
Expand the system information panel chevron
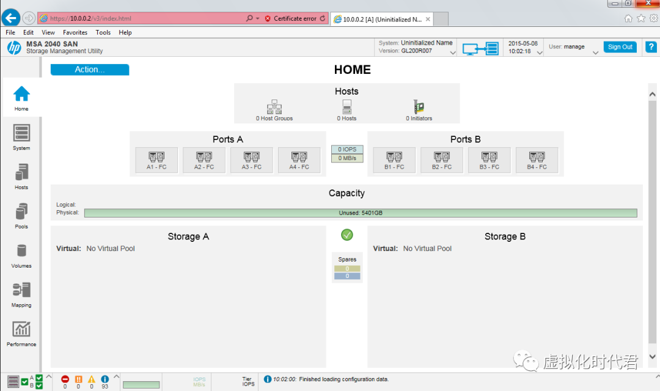453,53
